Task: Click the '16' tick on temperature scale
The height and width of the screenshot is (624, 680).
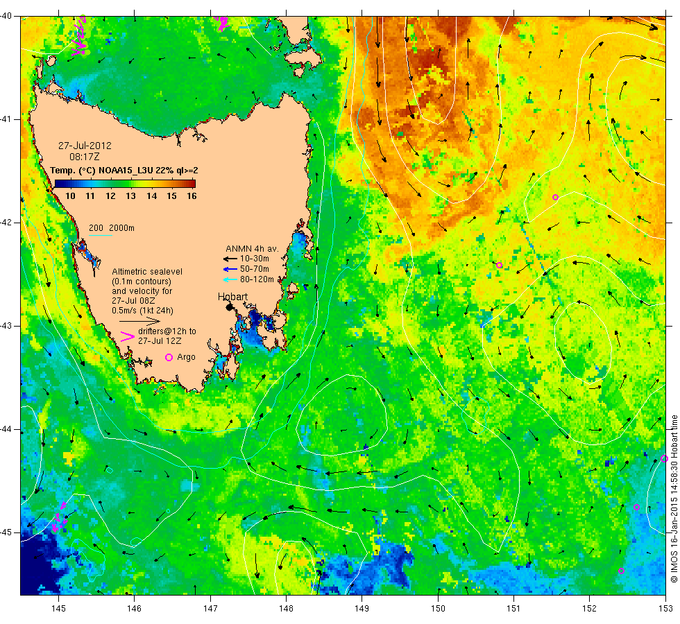Action: [192, 196]
